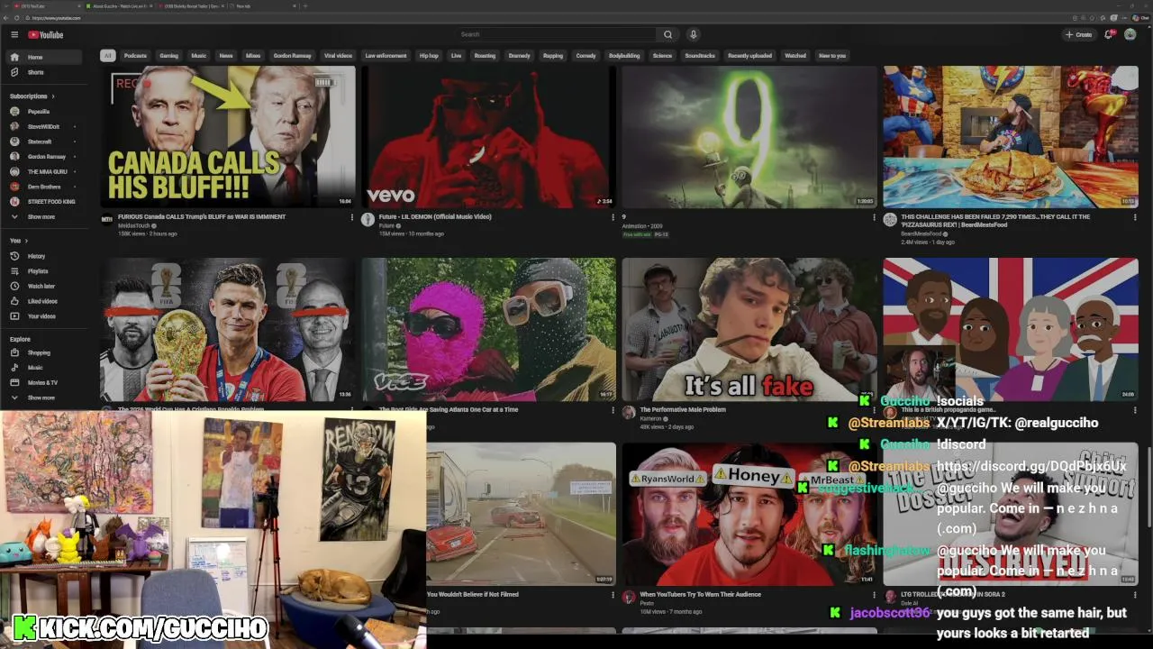Viewport: 1153px width, 649px height.
Task: Open the notifications bell
Action: coord(1110,34)
